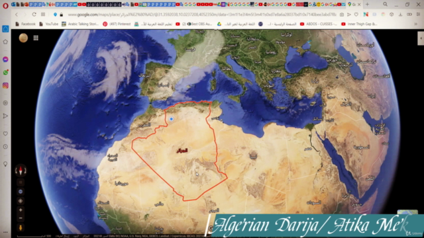Reset map orientation with compass needle
Image resolution: width=424 pixels, height=238 pixels.
pos(21,171)
